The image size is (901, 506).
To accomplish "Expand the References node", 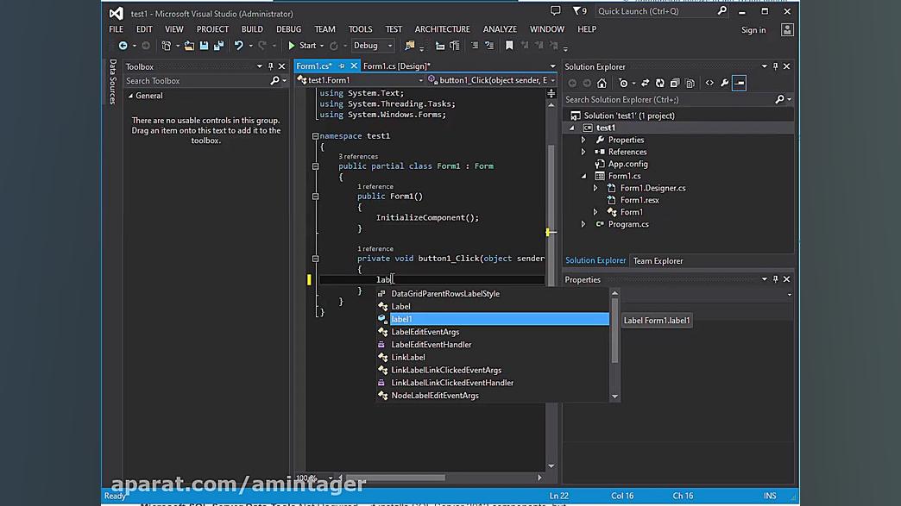I will [x=583, y=152].
